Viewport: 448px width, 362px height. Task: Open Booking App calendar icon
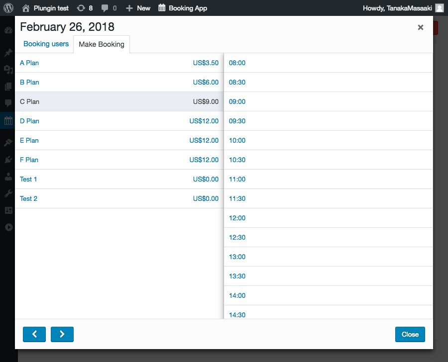pyautogui.click(x=162, y=8)
